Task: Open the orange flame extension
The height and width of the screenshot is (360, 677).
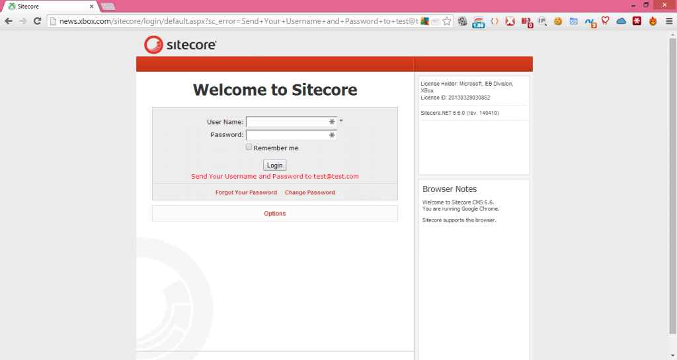Action: pos(653,21)
